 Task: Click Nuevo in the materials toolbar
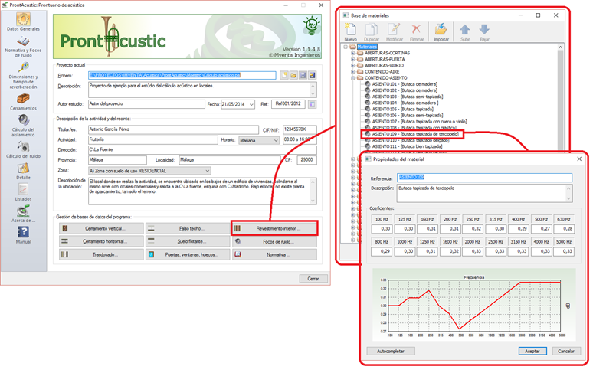click(x=351, y=32)
